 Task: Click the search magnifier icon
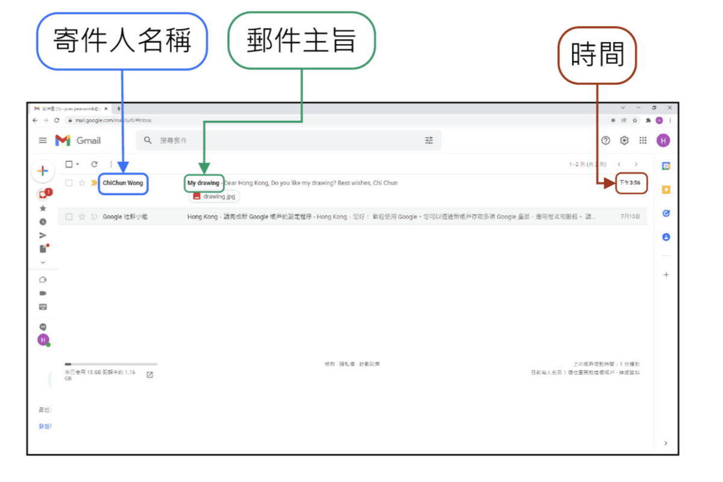148,140
